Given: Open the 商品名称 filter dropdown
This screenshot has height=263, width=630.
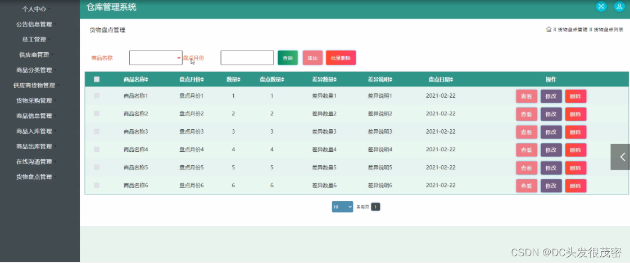Looking at the screenshot, I should pyautogui.click(x=156, y=58).
